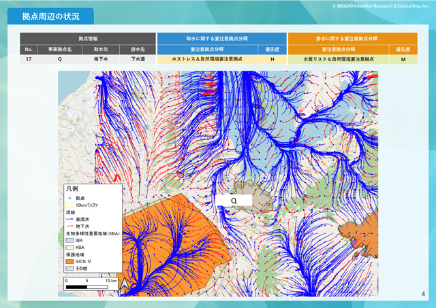Click the page number 4

tap(423, 294)
